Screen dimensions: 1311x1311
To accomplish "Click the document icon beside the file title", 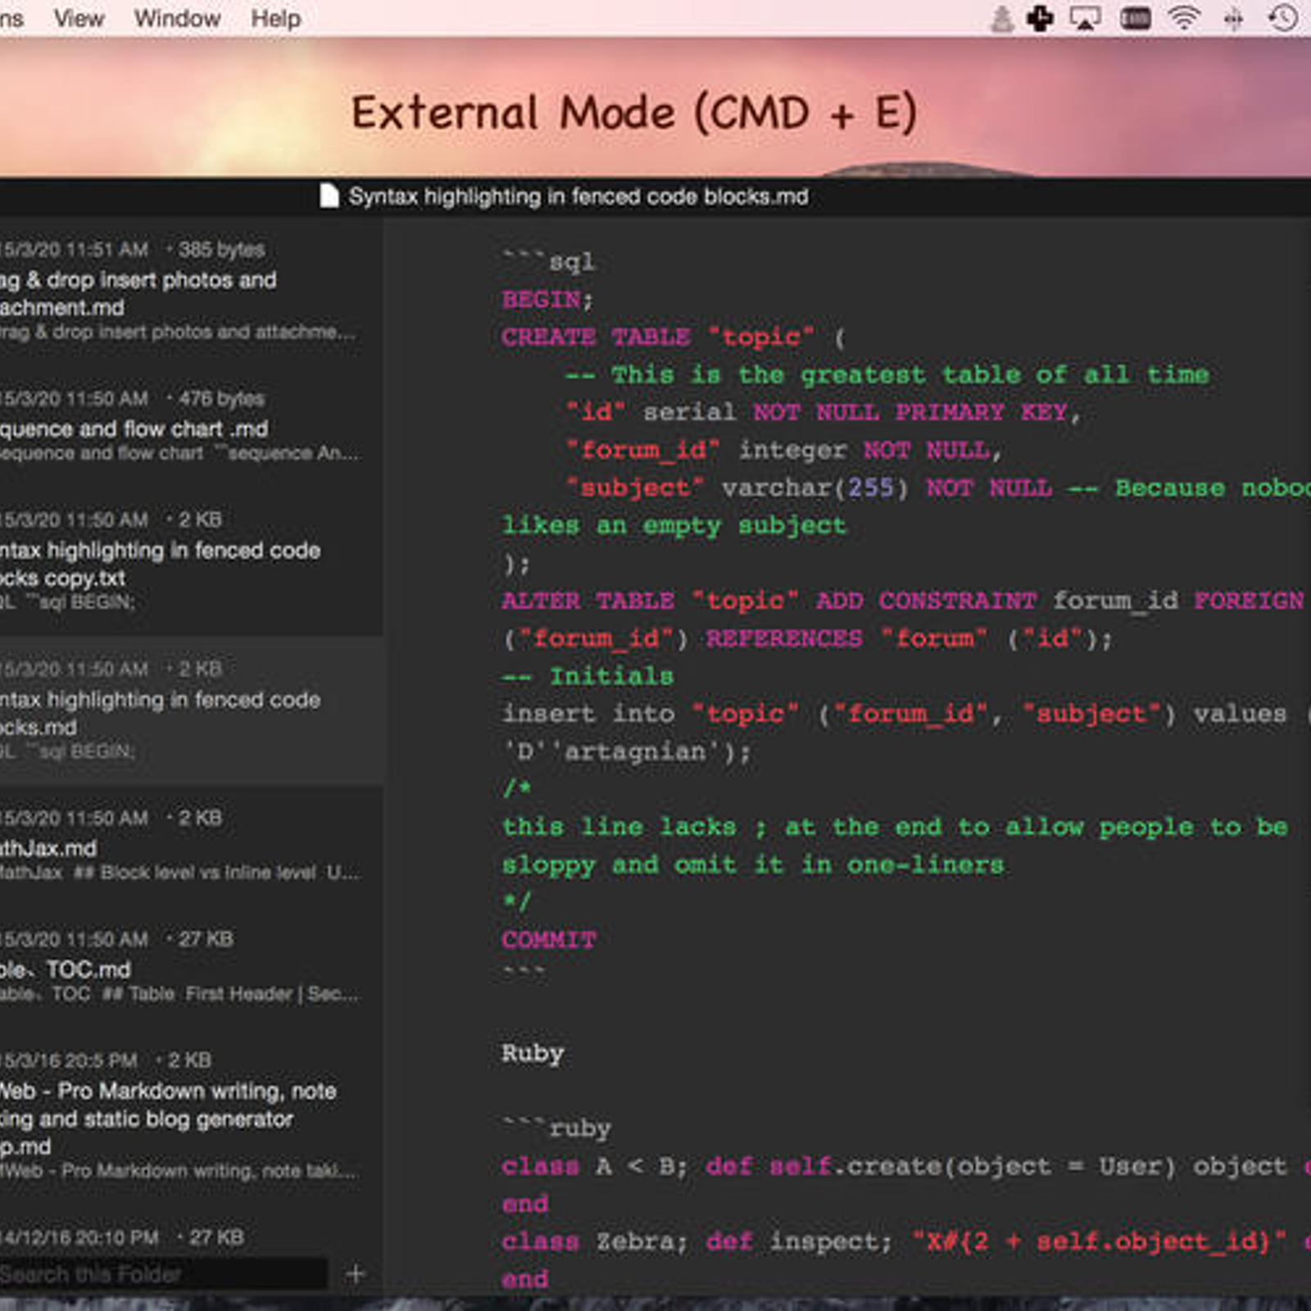I will (x=329, y=197).
